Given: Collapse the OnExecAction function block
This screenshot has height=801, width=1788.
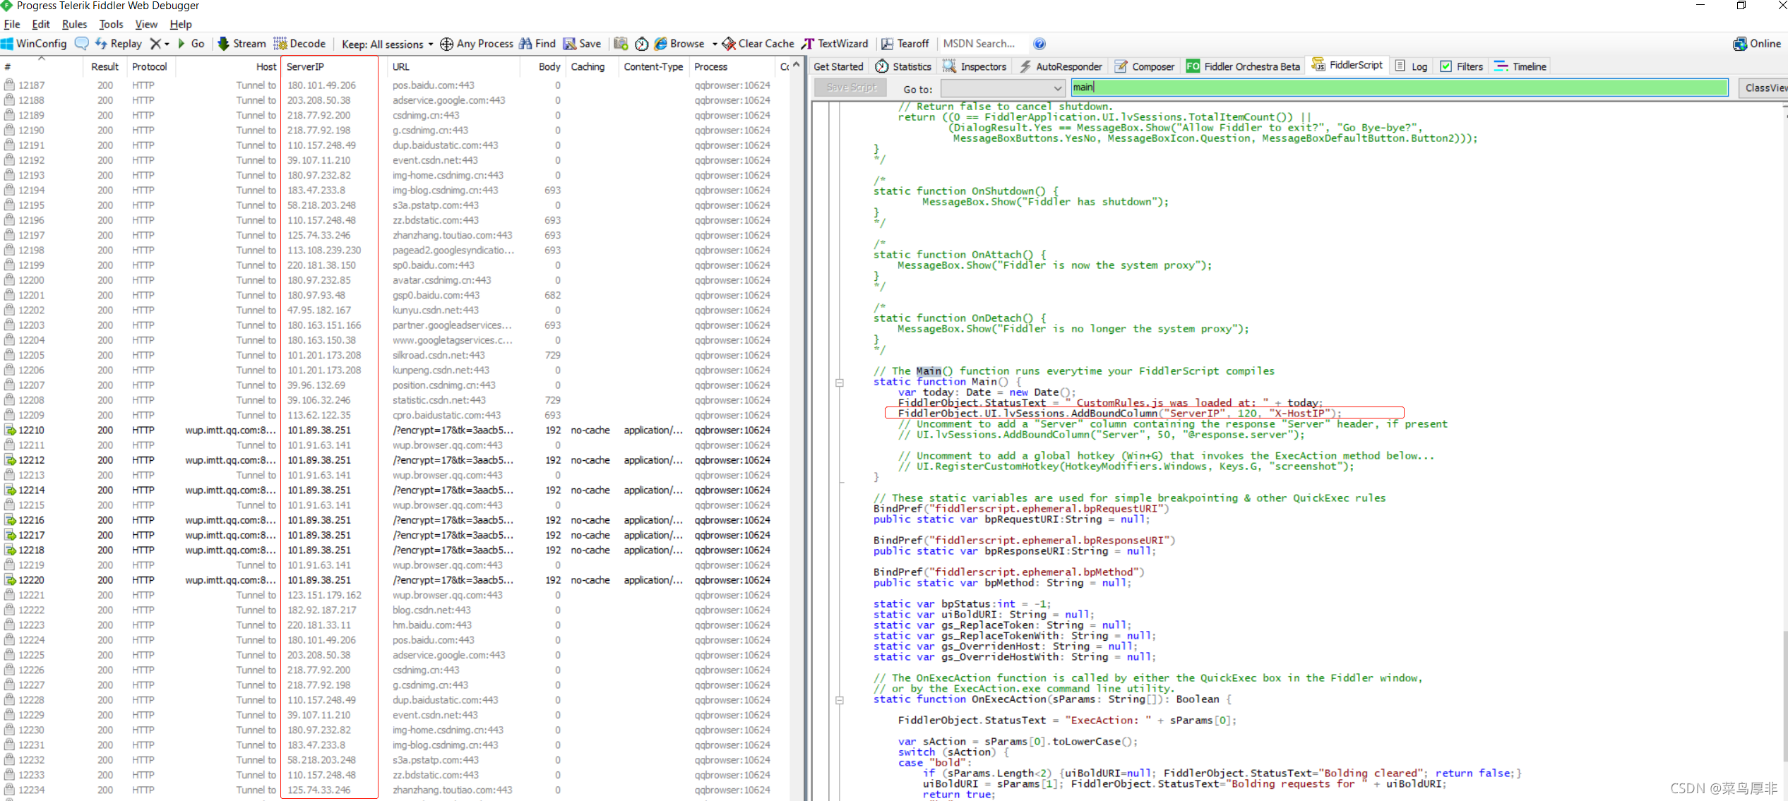Looking at the screenshot, I should click(840, 700).
